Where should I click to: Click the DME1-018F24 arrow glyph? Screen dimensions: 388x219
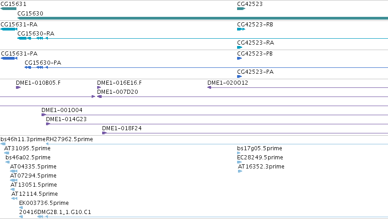point(104,133)
